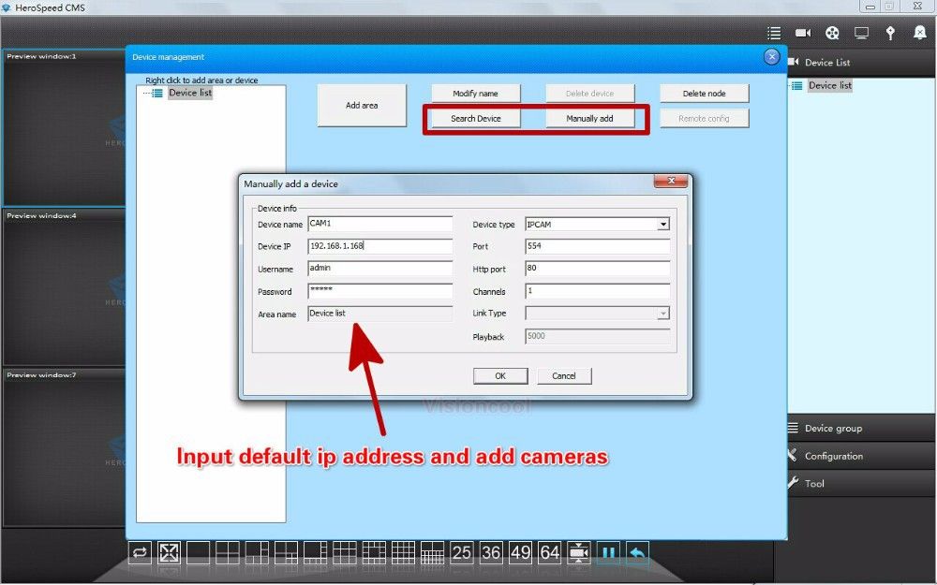Image resolution: width=937 pixels, height=585 pixels.
Task: Open the Device List sidebar header
Action: tap(862, 62)
